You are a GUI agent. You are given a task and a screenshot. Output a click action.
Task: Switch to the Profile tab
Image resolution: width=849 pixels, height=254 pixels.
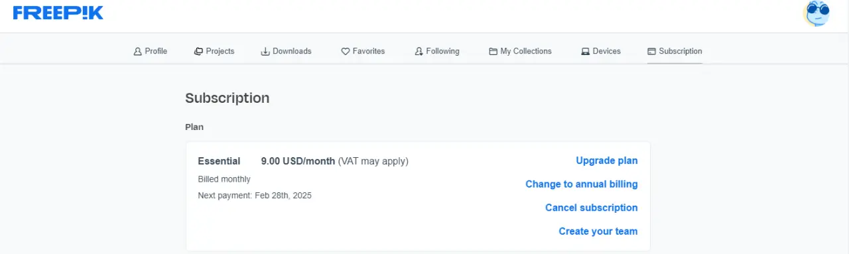point(151,51)
